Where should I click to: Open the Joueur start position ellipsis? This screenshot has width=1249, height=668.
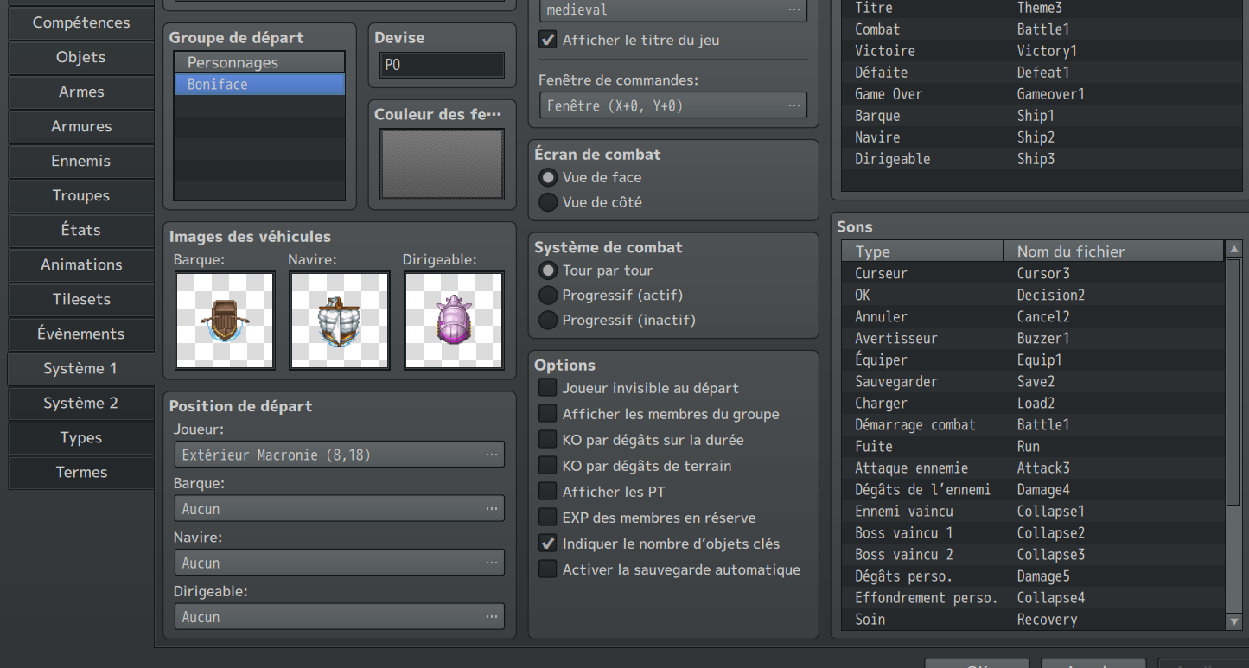pyautogui.click(x=491, y=455)
